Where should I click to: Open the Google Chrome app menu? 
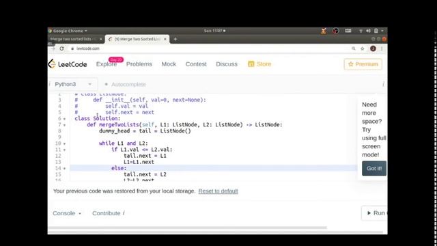[x=68, y=31]
